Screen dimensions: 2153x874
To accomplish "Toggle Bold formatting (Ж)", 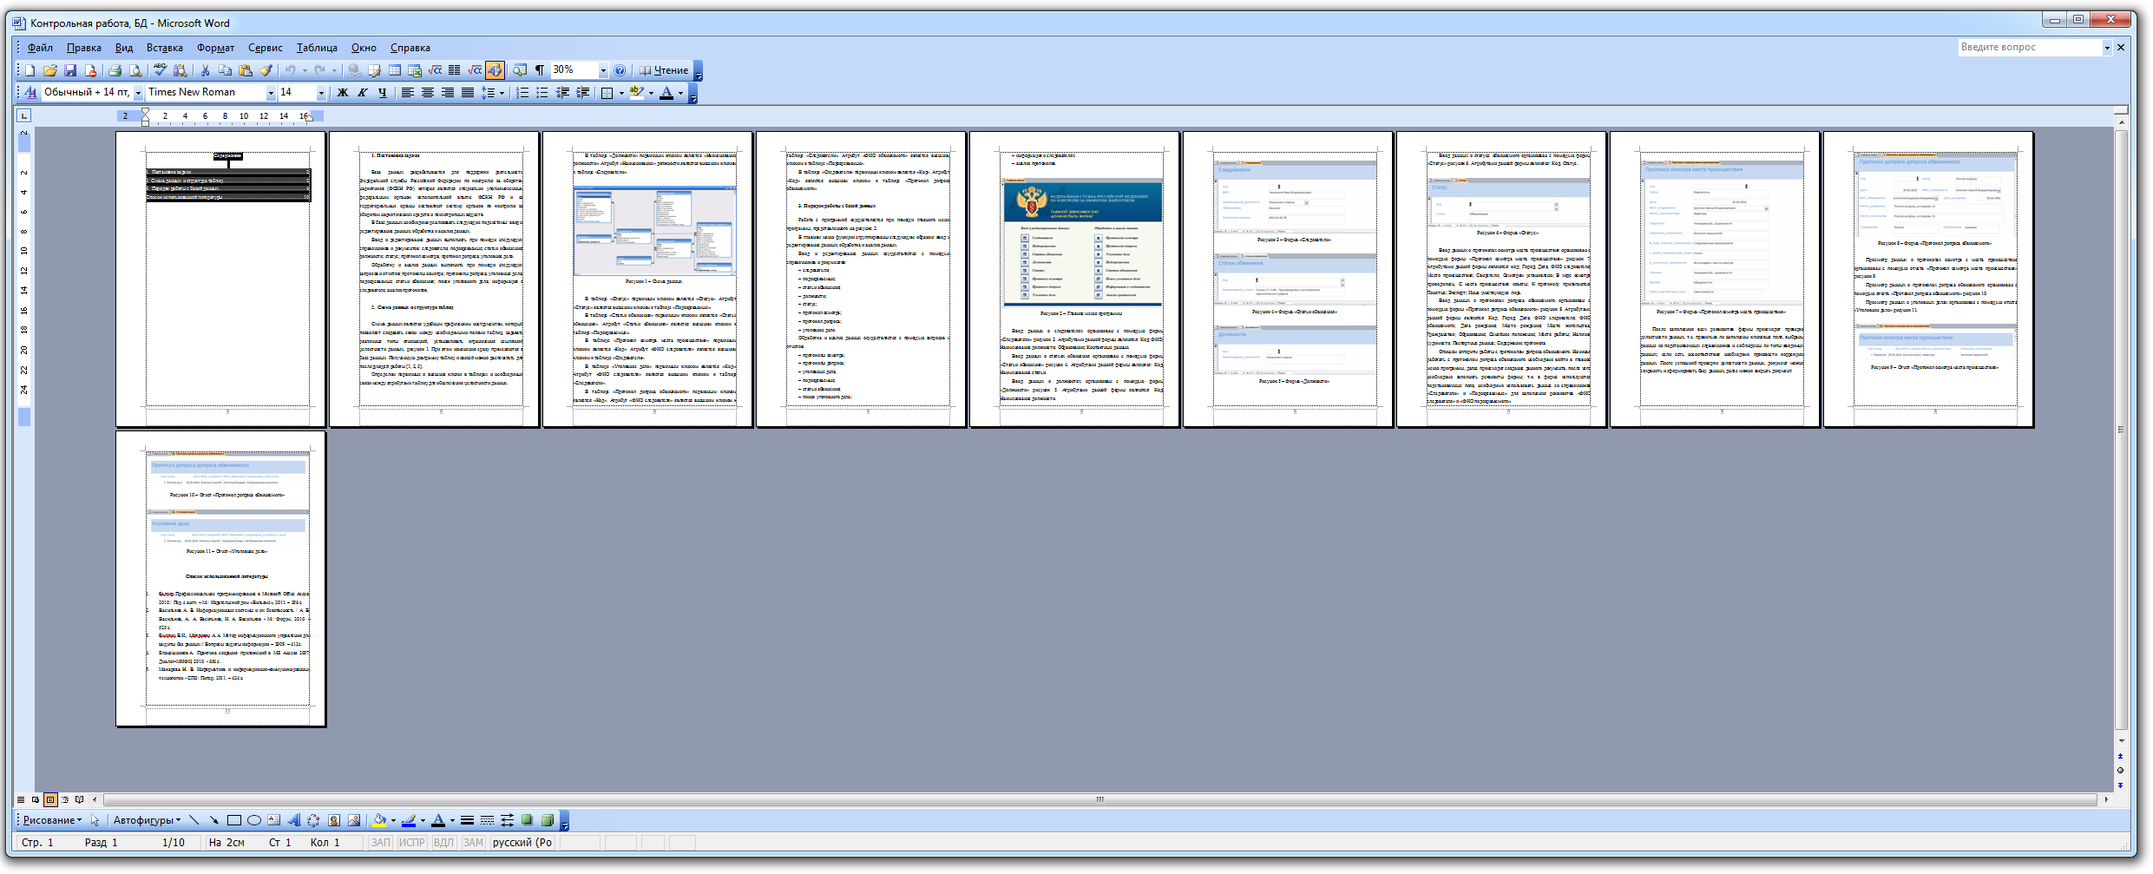I will 342,93.
